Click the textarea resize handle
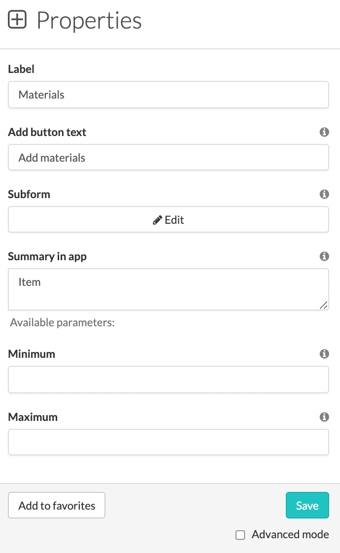This screenshot has height=553, width=340. coord(325,306)
